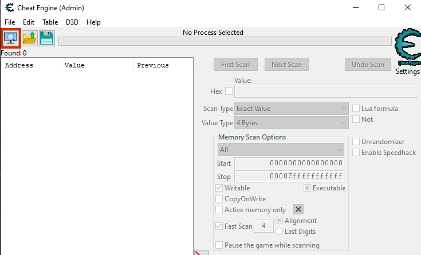Open the D3D menu

(x=72, y=22)
